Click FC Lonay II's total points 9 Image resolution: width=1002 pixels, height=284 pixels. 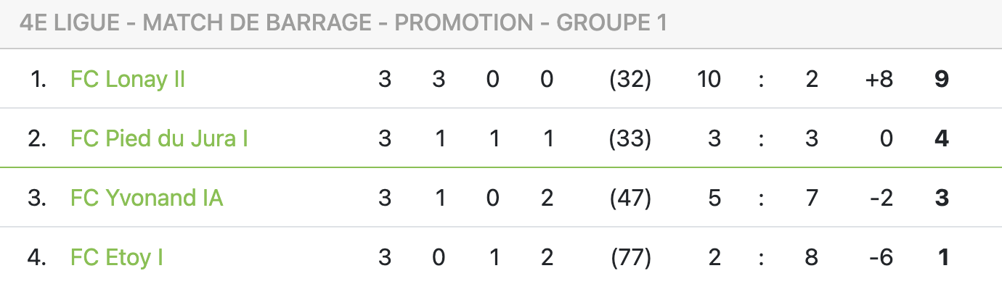click(x=942, y=79)
